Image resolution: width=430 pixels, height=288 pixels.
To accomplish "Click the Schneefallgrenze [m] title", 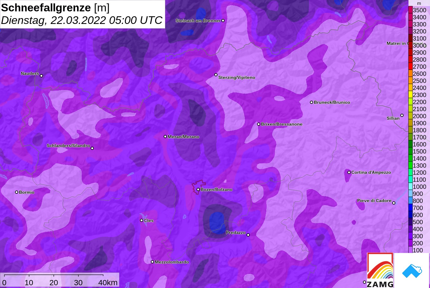I will tap(55, 8).
